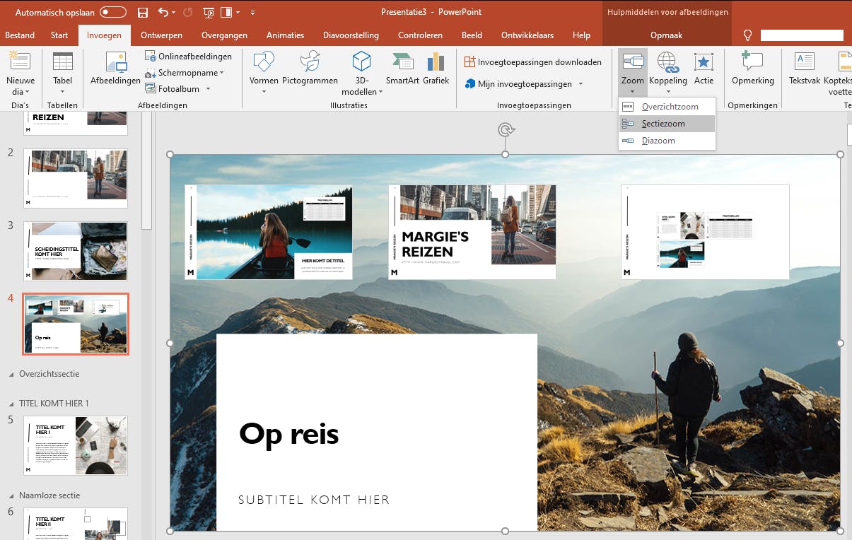Open the Beeld tab
Viewport: 852px width, 540px height.
472,35
